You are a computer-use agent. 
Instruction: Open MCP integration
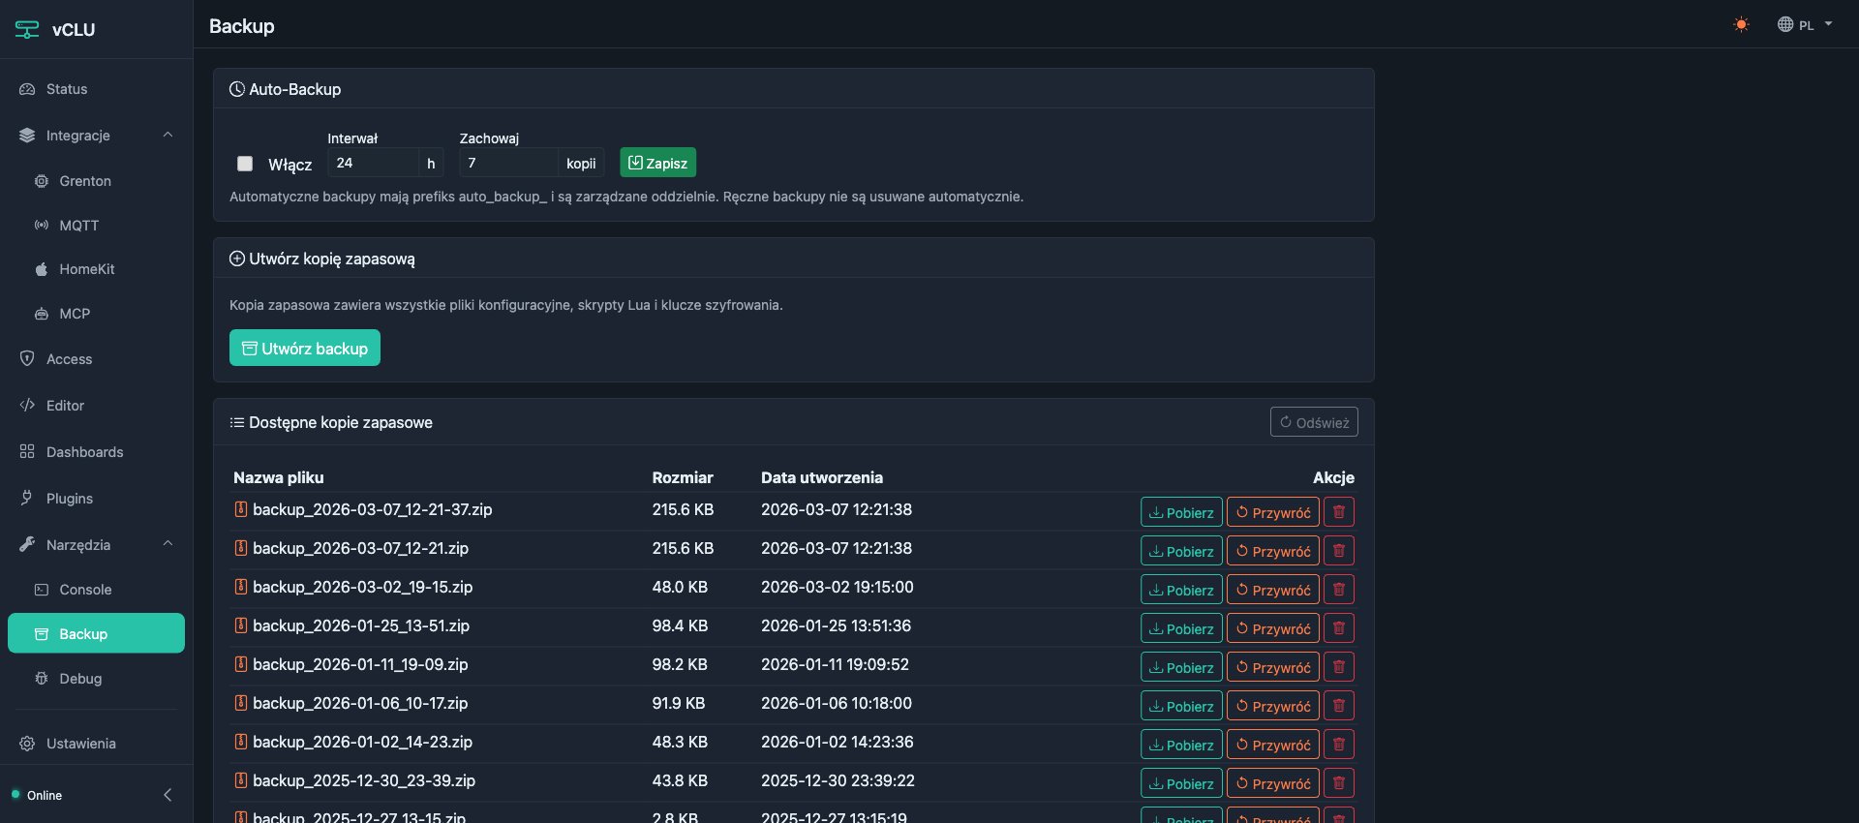[96, 314]
